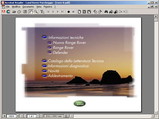Open the Nuova Range Rover link
The width and height of the screenshot is (159, 119).
click(x=70, y=42)
